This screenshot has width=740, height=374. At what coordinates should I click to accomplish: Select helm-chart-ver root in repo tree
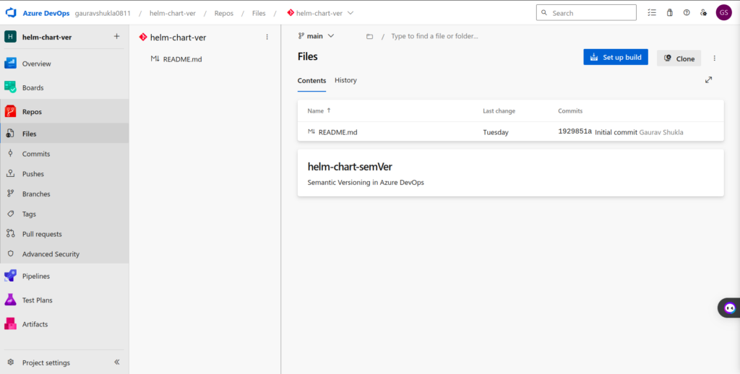point(178,38)
